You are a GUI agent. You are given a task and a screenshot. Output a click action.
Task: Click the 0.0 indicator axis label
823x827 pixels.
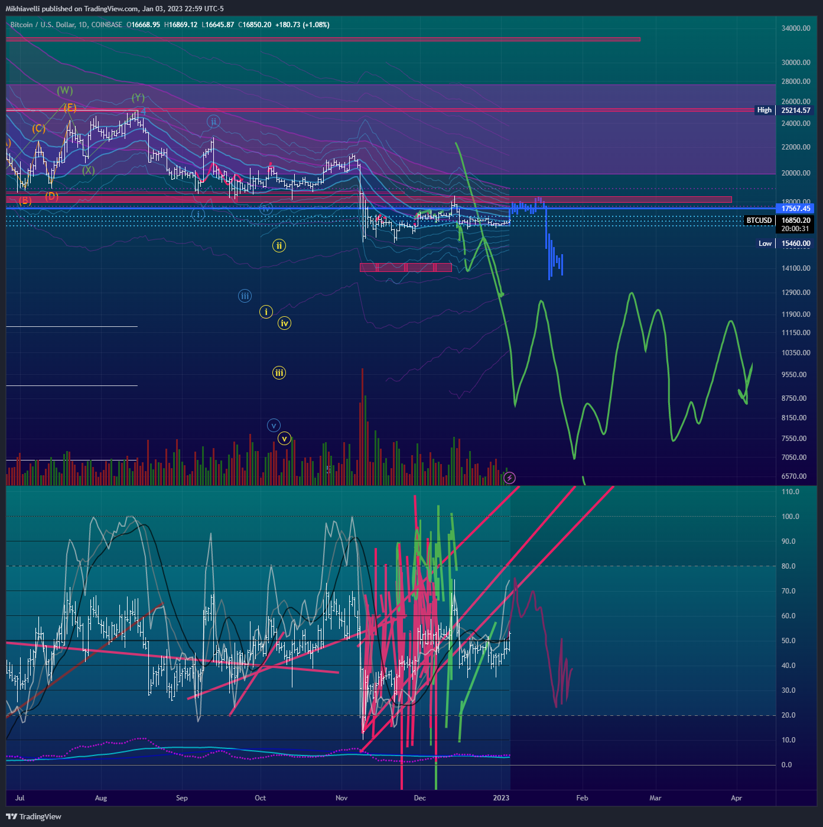[x=786, y=765]
